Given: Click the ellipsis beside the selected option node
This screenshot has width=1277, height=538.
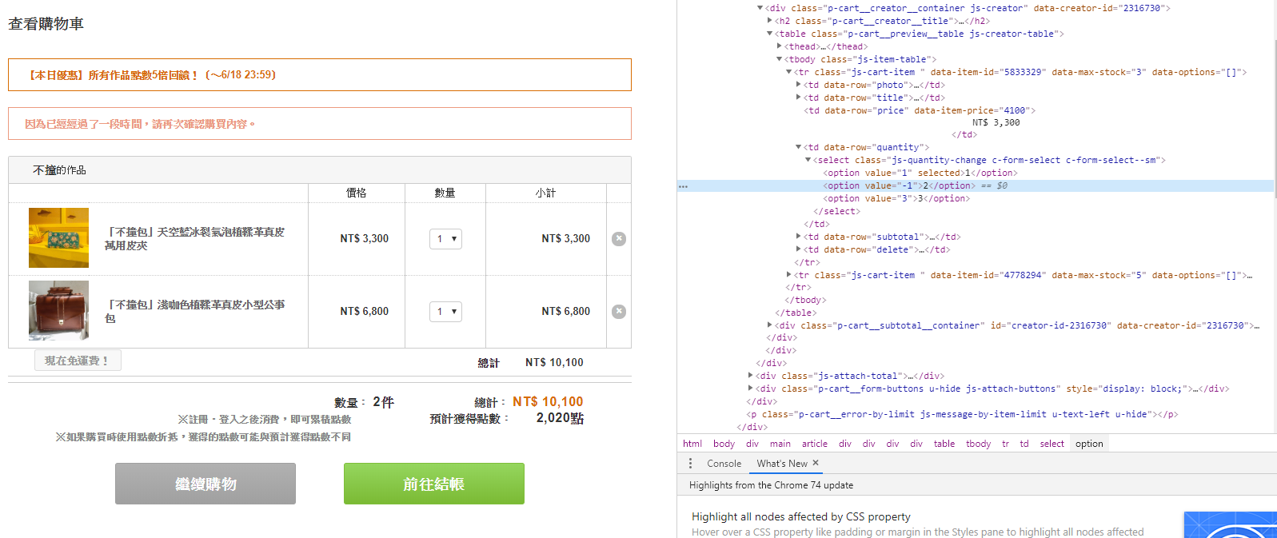Looking at the screenshot, I should [683, 186].
